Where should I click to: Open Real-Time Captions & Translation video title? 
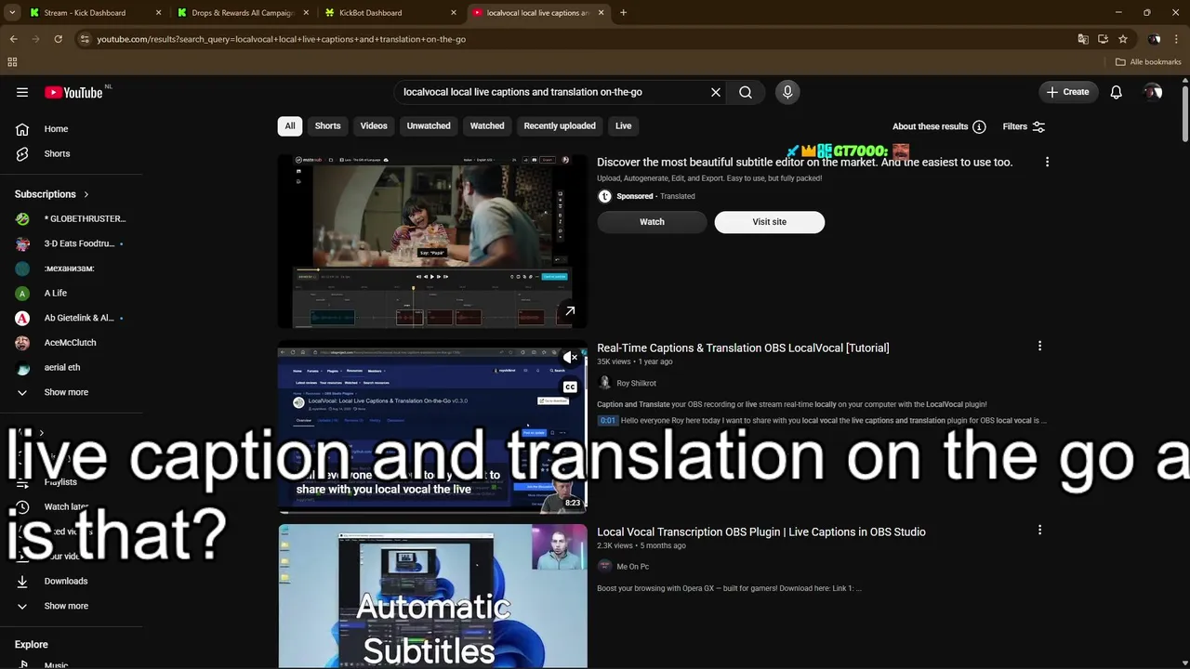(x=743, y=348)
